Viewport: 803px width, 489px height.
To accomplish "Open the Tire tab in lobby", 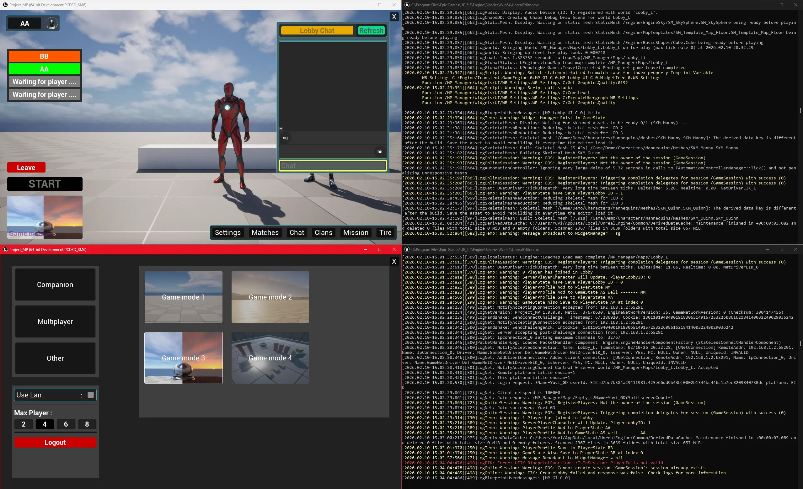I will (386, 233).
